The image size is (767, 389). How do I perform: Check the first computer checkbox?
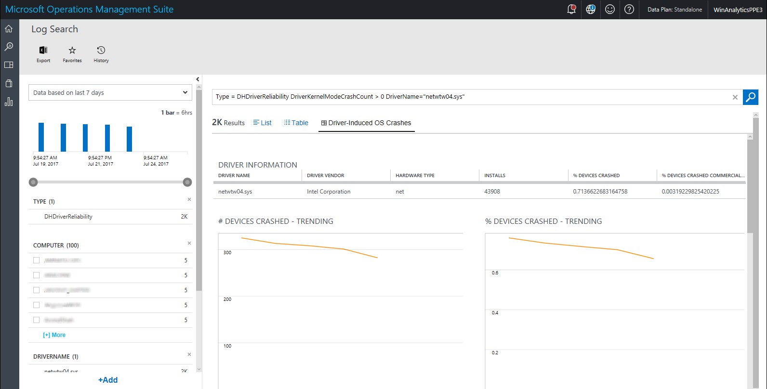tap(36, 260)
